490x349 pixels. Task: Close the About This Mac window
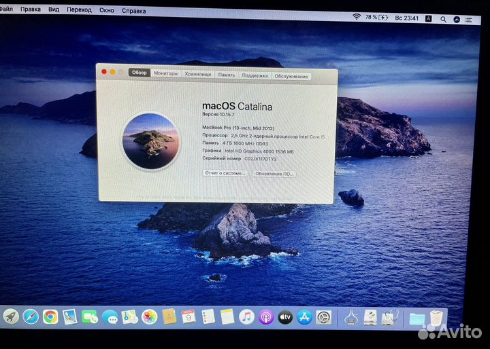(104, 72)
